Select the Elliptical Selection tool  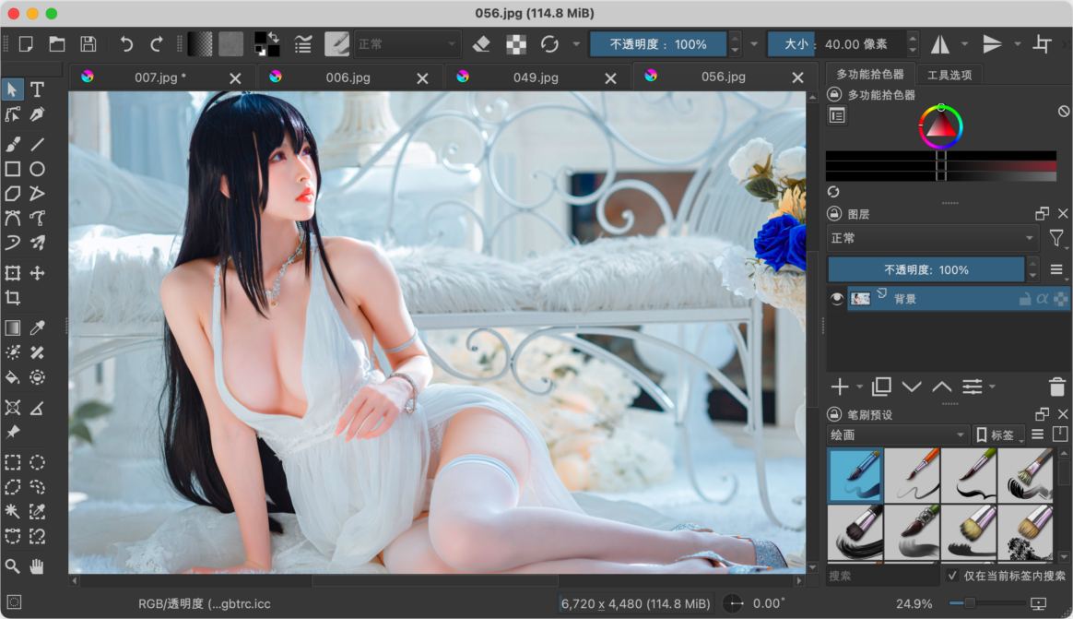(x=37, y=462)
